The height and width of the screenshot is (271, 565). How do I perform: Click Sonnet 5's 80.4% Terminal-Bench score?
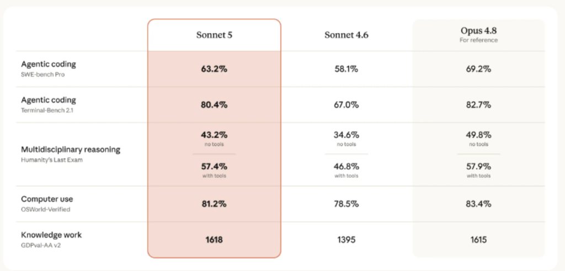point(214,105)
